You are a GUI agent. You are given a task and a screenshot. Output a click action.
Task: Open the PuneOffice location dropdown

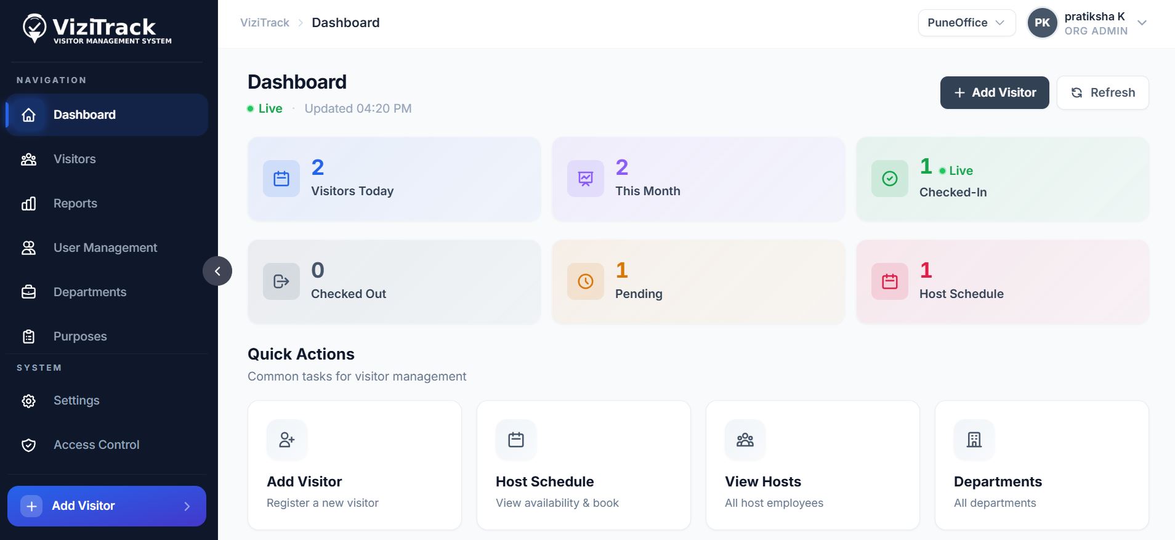[x=966, y=23]
